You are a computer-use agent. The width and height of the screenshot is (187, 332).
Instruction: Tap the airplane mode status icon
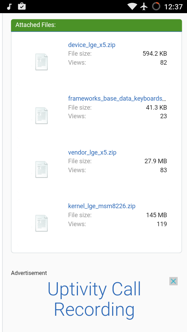pyautogui.click(x=144, y=7)
